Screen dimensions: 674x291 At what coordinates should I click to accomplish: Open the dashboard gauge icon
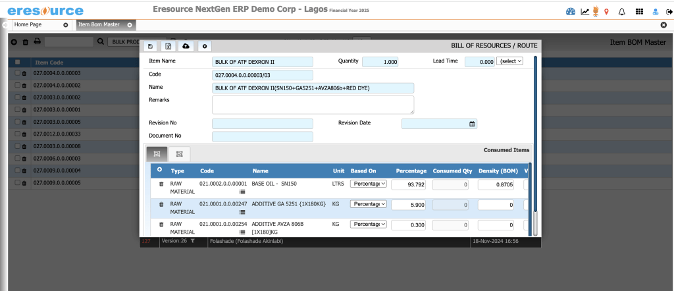571,12
